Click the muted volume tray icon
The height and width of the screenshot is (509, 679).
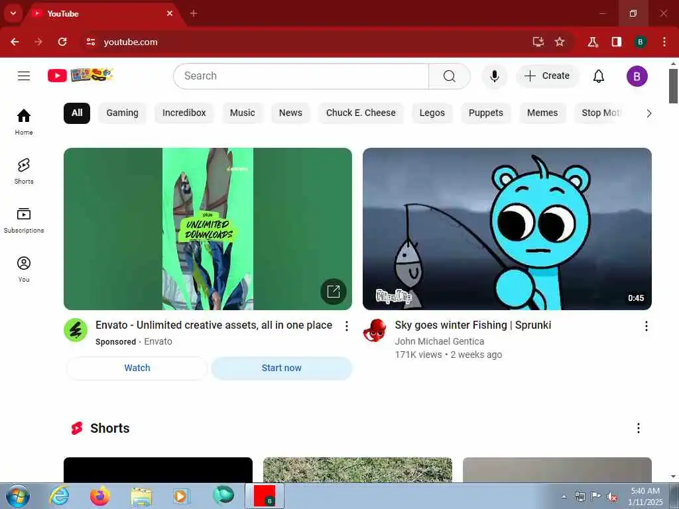click(x=612, y=497)
